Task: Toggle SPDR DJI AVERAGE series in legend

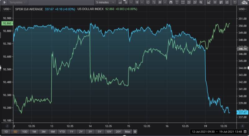Action: (29, 9)
